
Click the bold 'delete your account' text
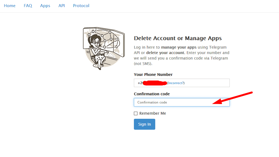(x=165, y=53)
